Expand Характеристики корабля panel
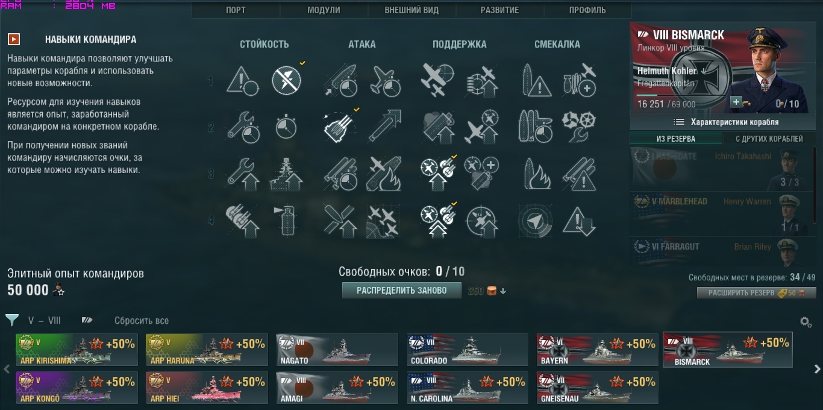The width and height of the screenshot is (823, 410). point(722,122)
